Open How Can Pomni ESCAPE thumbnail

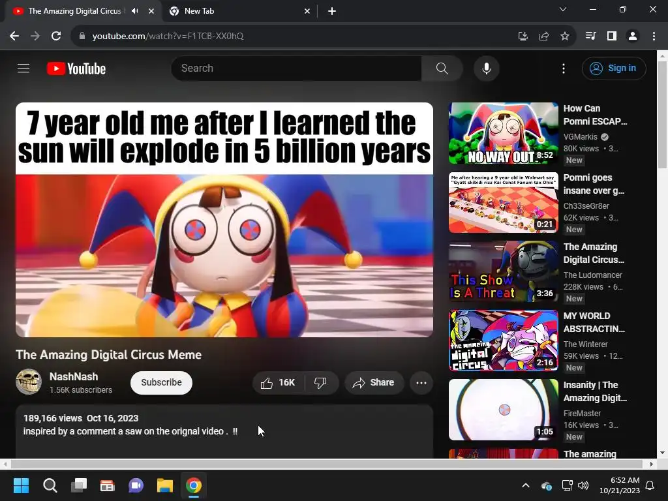click(x=503, y=133)
